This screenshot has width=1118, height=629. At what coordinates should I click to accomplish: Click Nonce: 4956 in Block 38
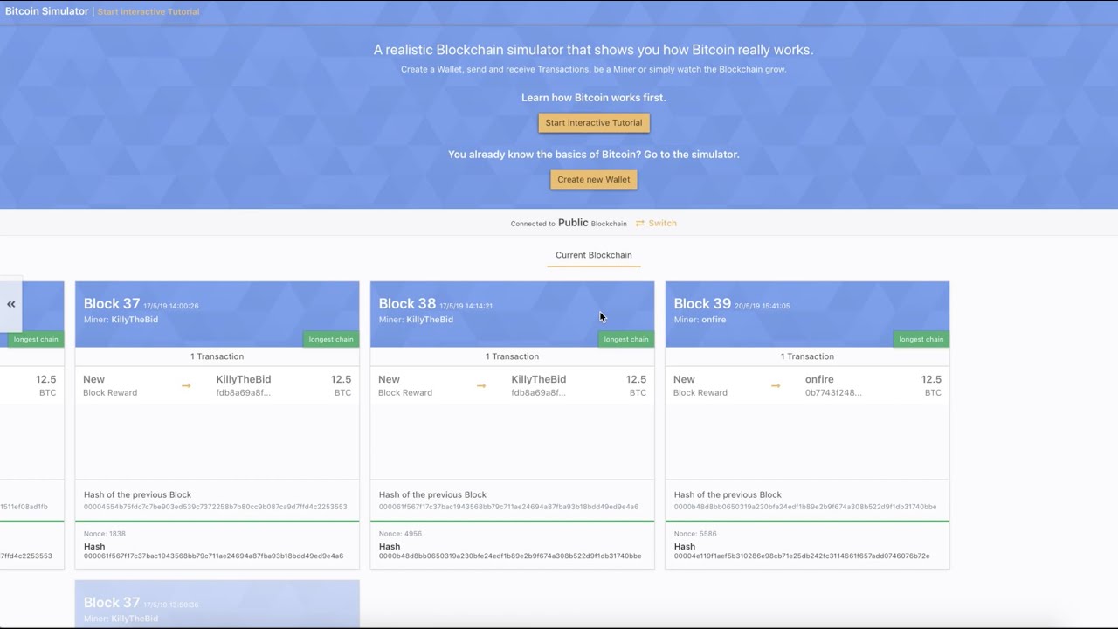click(x=400, y=534)
